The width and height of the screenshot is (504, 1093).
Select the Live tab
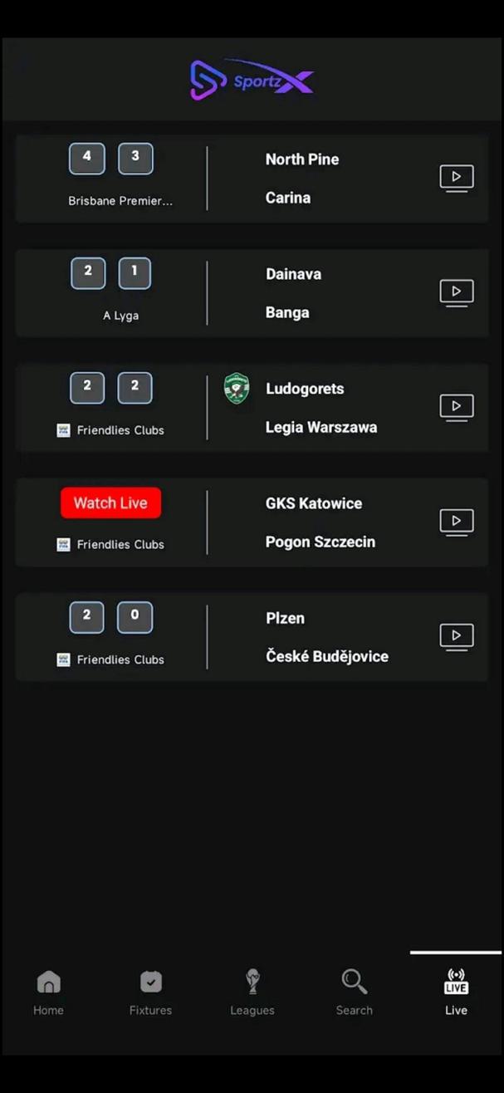456,992
